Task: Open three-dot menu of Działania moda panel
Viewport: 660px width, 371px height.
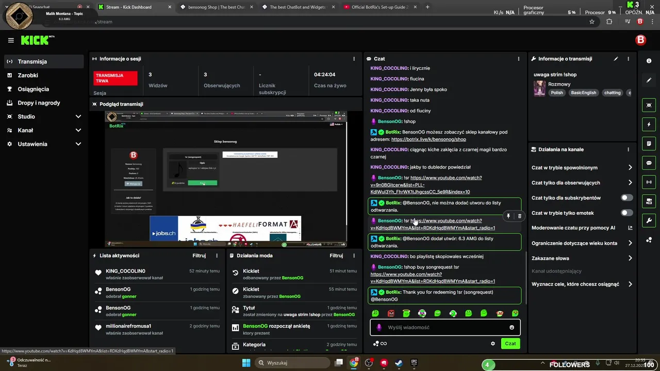Action: [x=354, y=256]
